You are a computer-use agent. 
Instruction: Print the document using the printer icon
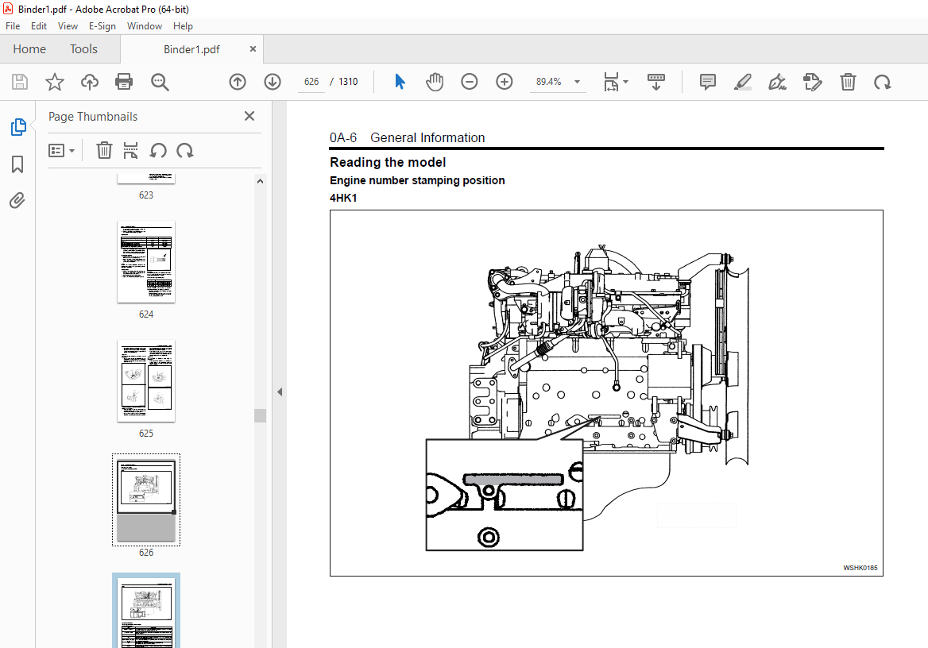coord(124,82)
